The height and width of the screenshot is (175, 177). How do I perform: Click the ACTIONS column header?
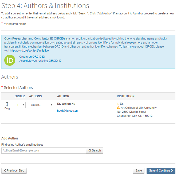pos(35,96)
